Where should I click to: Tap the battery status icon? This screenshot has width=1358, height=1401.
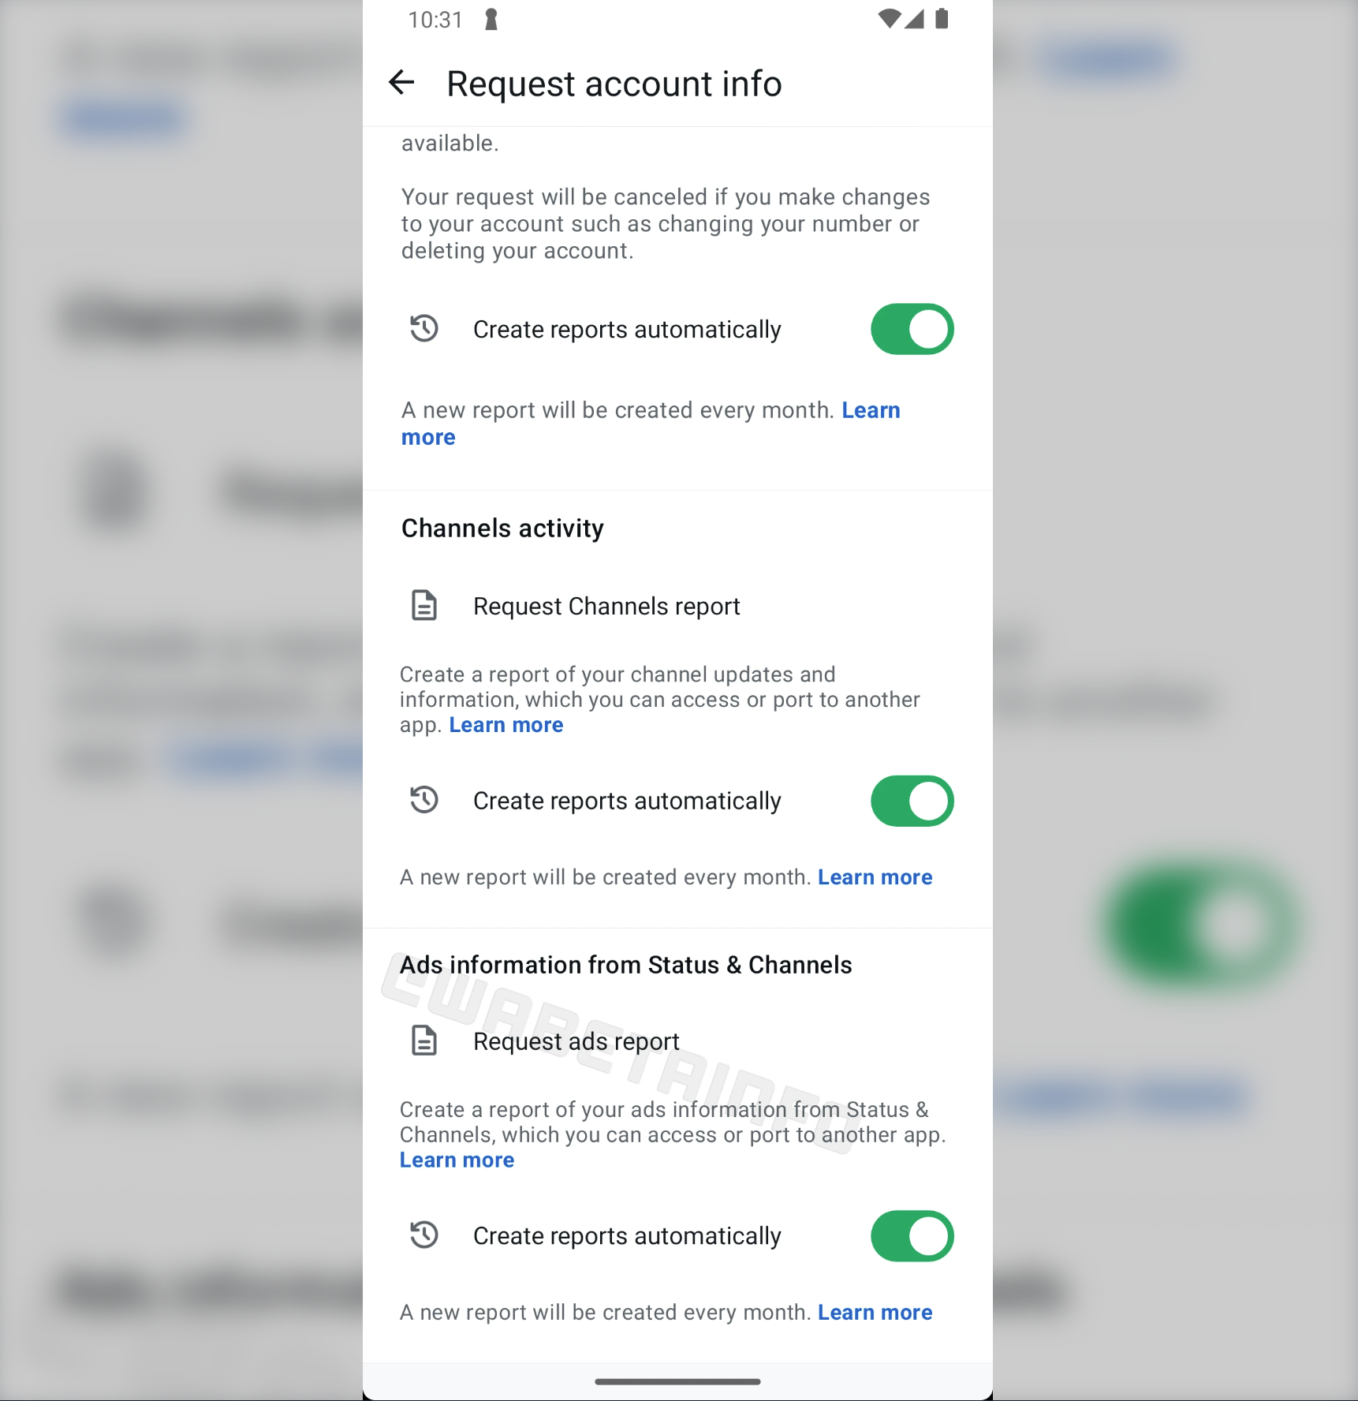tap(942, 19)
